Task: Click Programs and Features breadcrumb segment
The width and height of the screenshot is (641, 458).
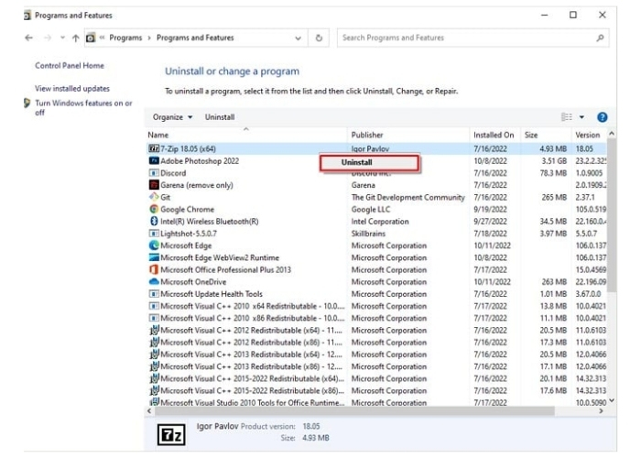Action: click(195, 38)
